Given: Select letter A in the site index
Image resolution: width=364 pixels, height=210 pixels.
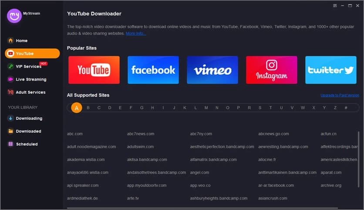Looking at the screenshot, I should (x=77, y=108).
